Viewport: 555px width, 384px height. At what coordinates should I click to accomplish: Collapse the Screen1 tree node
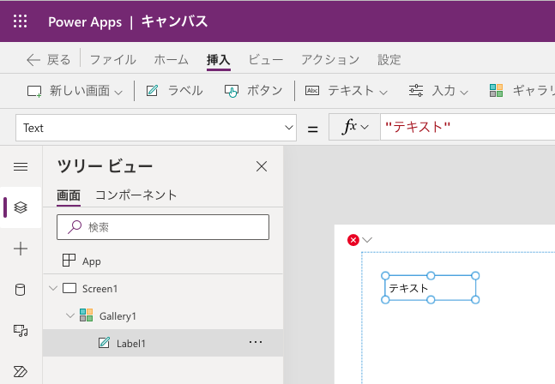click(x=53, y=288)
